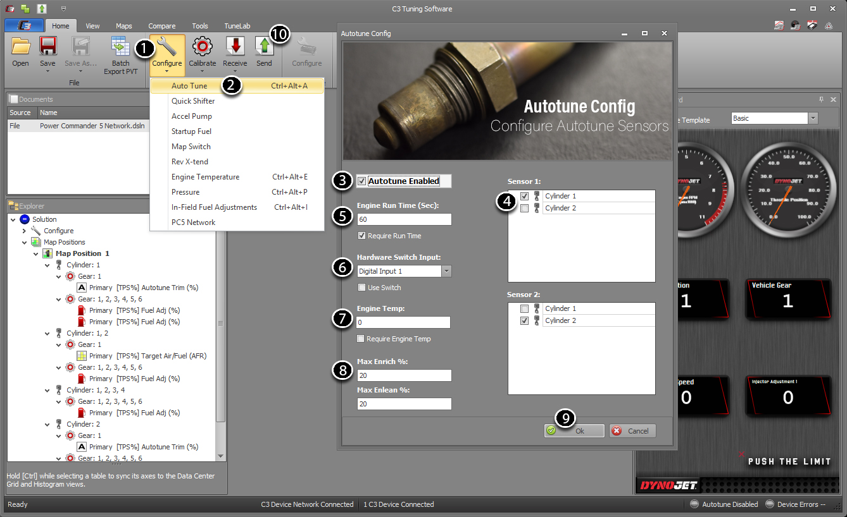Screen dimensions: 847x517
Task: Click the Explorer scrollbar down arrow
Action: pos(220,456)
